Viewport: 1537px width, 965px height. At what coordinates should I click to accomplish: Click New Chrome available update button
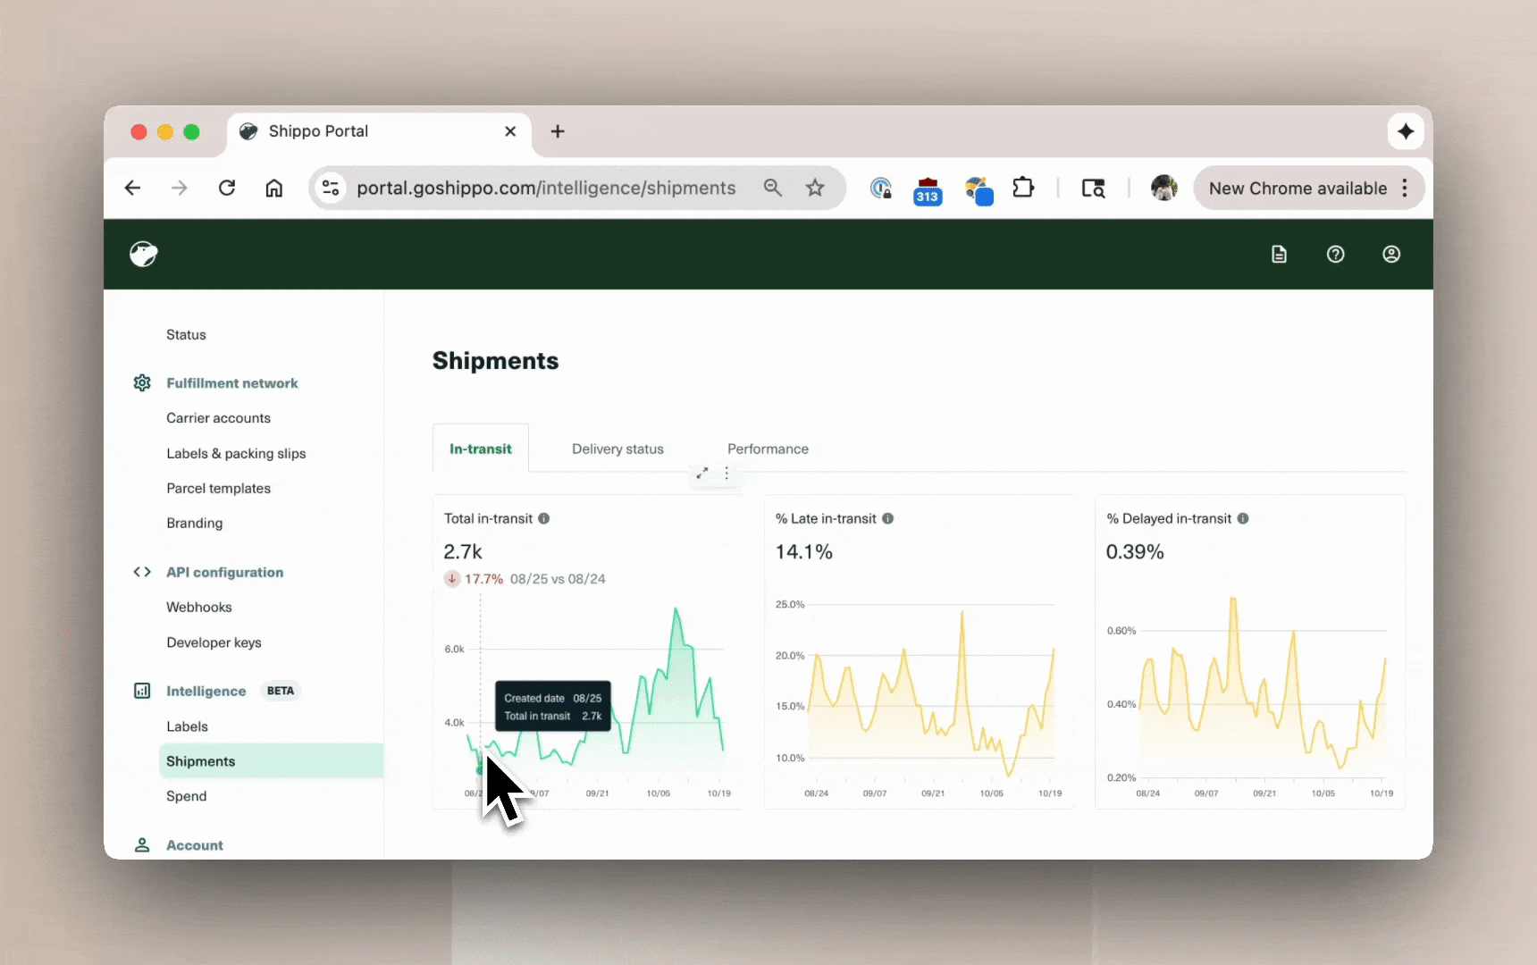(1298, 188)
